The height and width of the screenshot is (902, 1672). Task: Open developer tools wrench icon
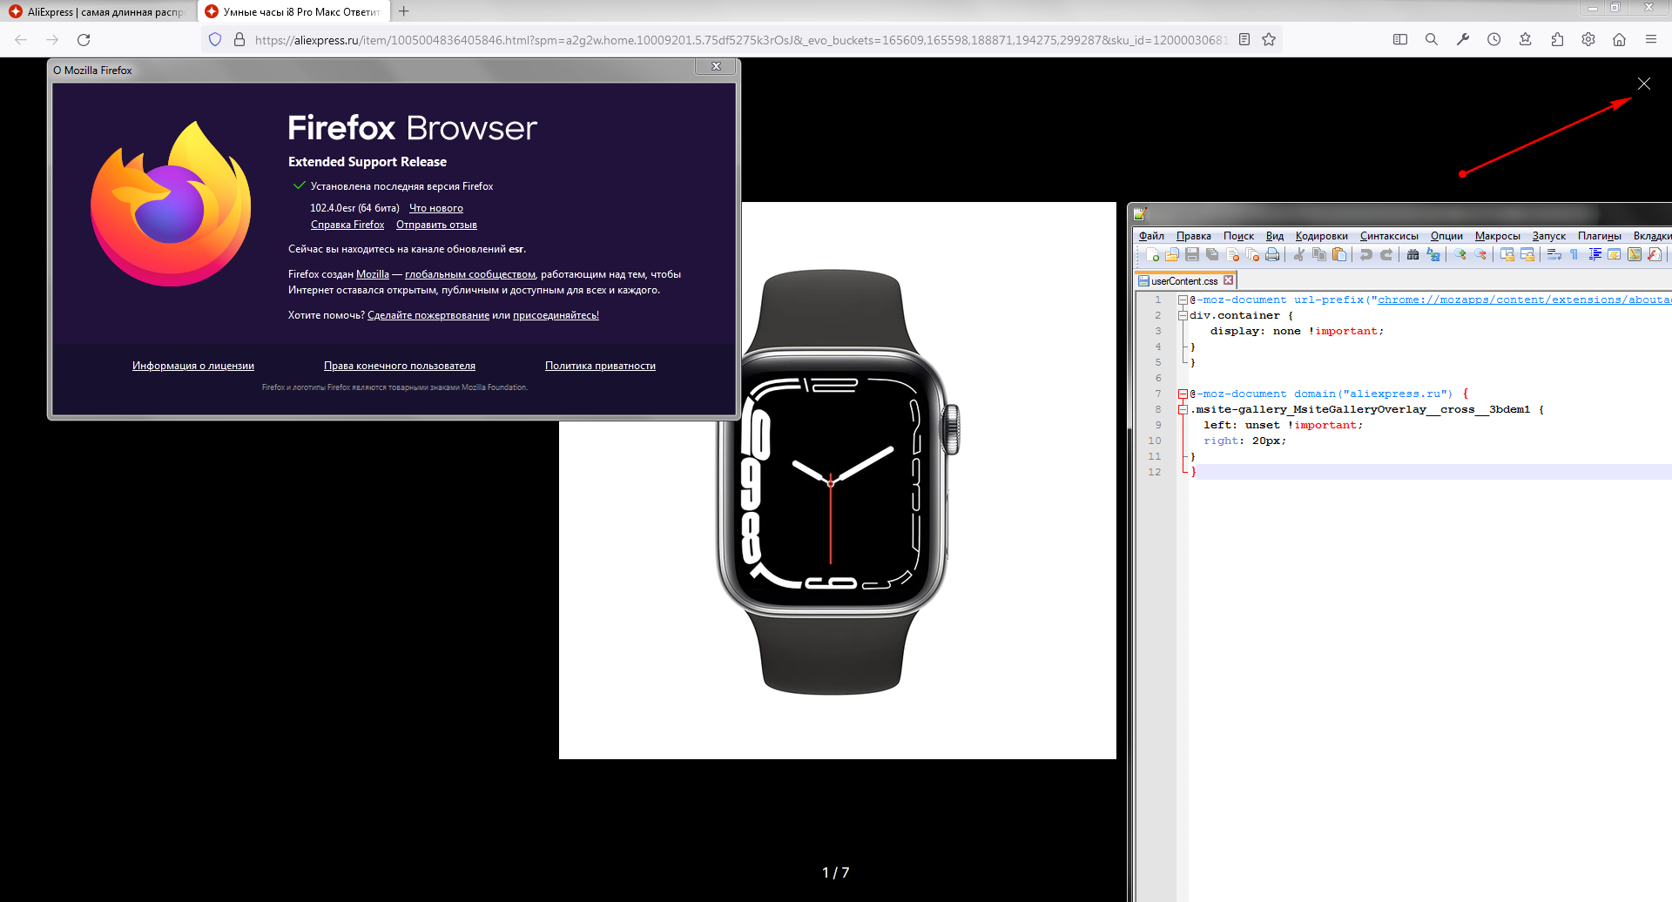(x=1463, y=40)
